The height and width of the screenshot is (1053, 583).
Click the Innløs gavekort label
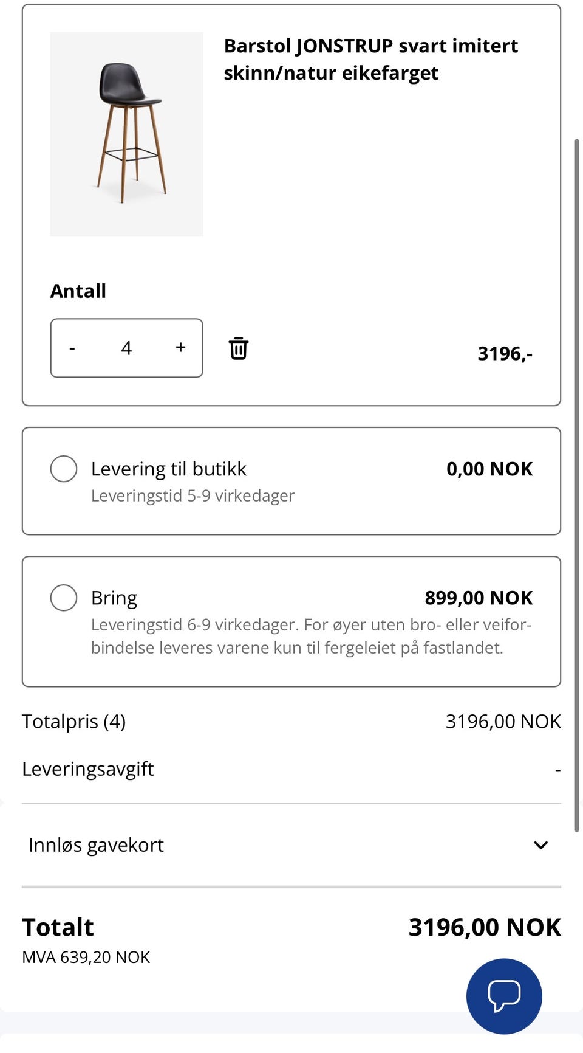click(96, 845)
